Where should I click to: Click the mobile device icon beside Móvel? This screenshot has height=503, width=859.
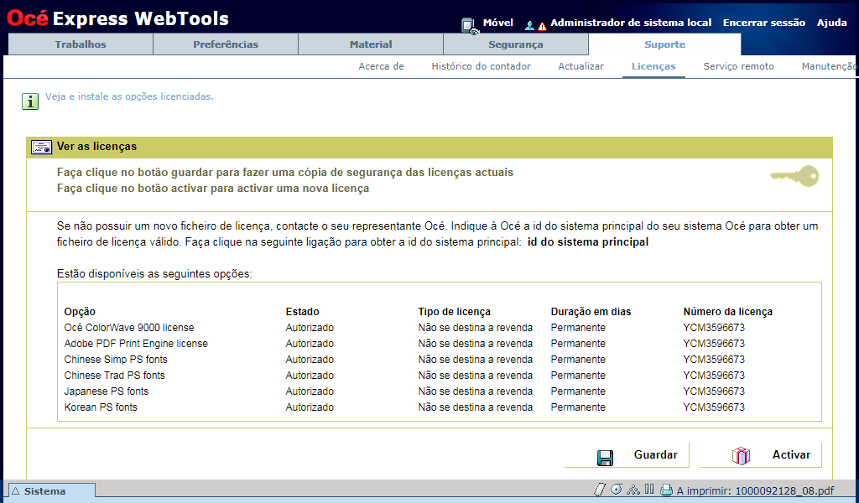(470, 25)
